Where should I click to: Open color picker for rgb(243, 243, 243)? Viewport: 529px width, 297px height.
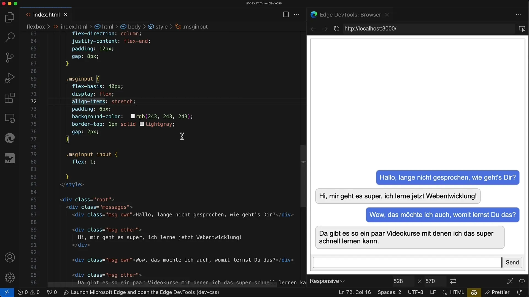pos(133,116)
